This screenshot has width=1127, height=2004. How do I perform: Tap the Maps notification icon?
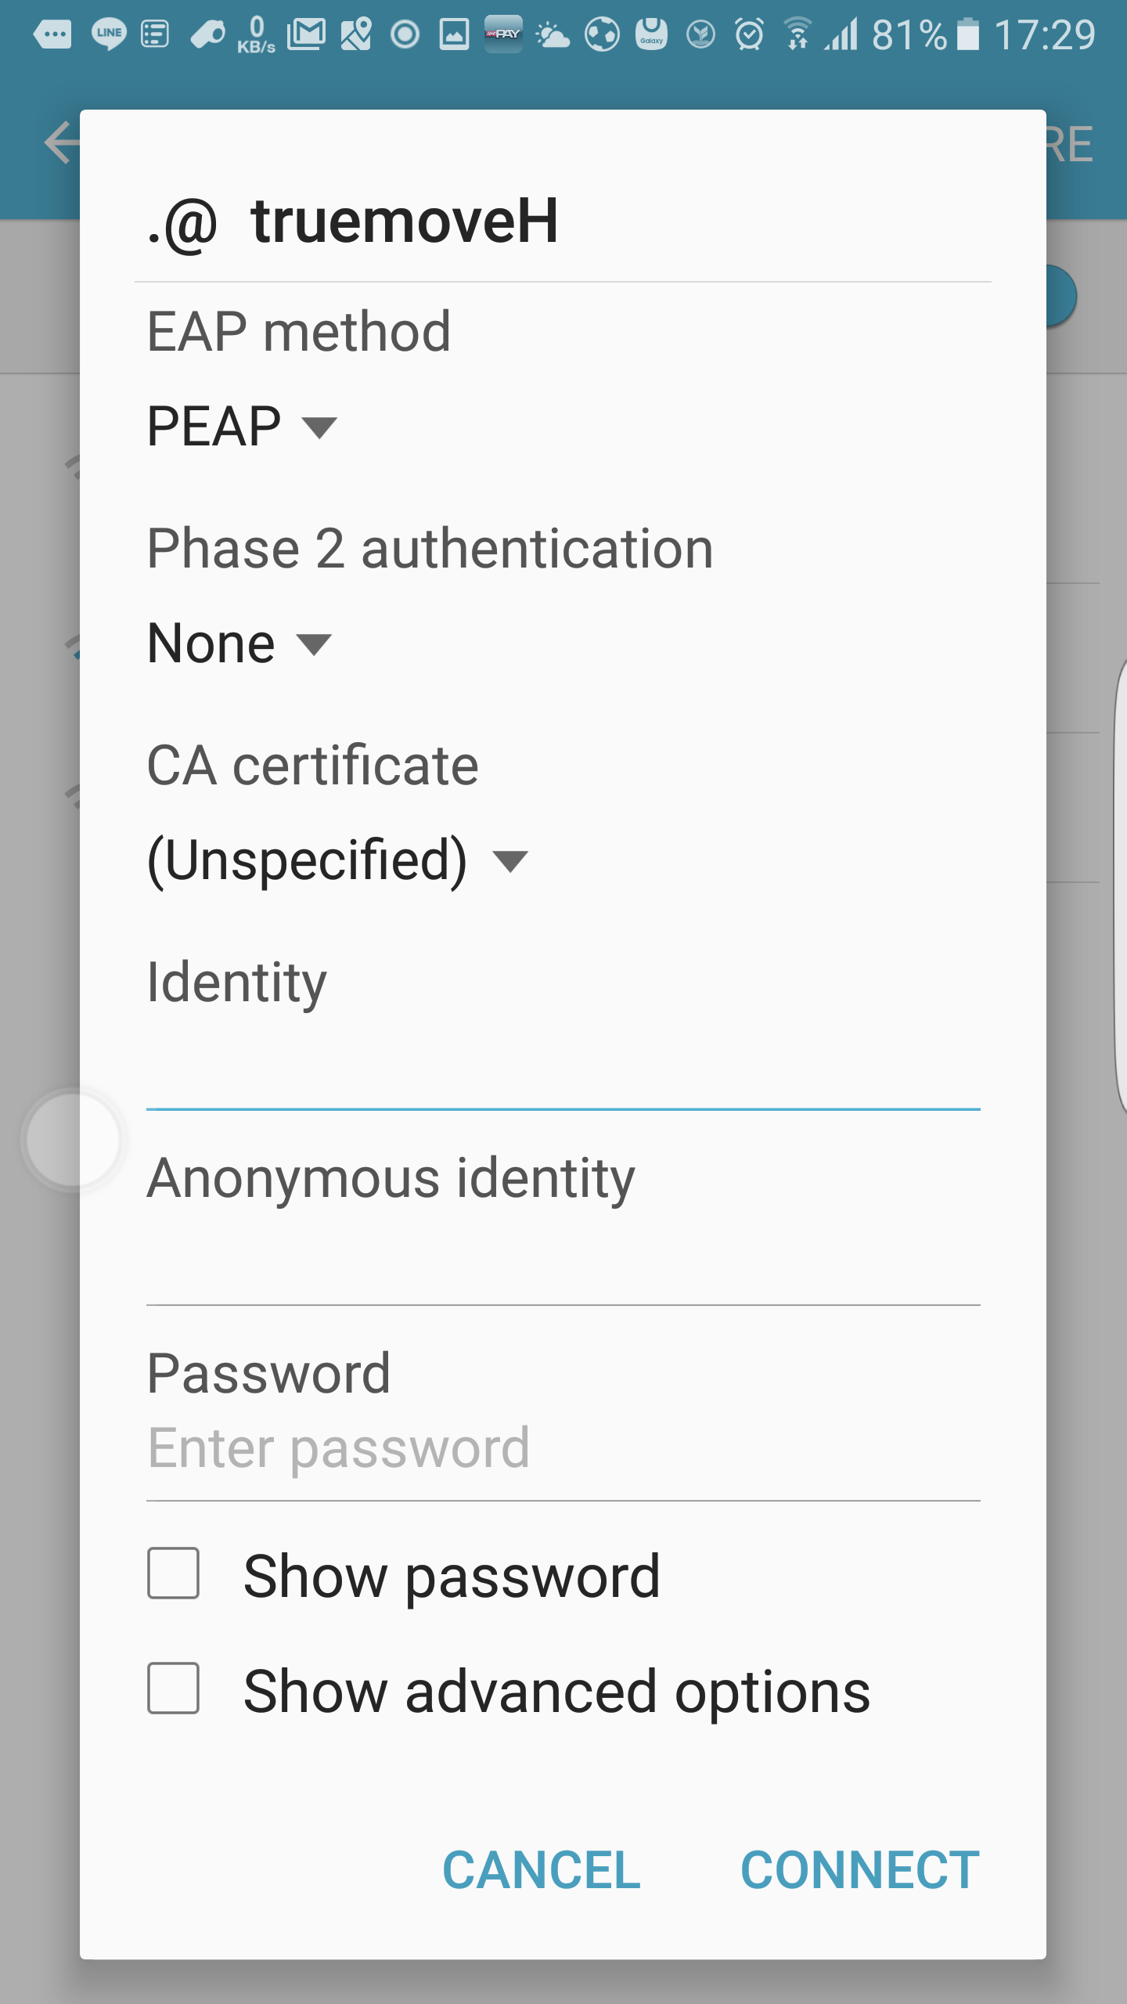coord(356,34)
